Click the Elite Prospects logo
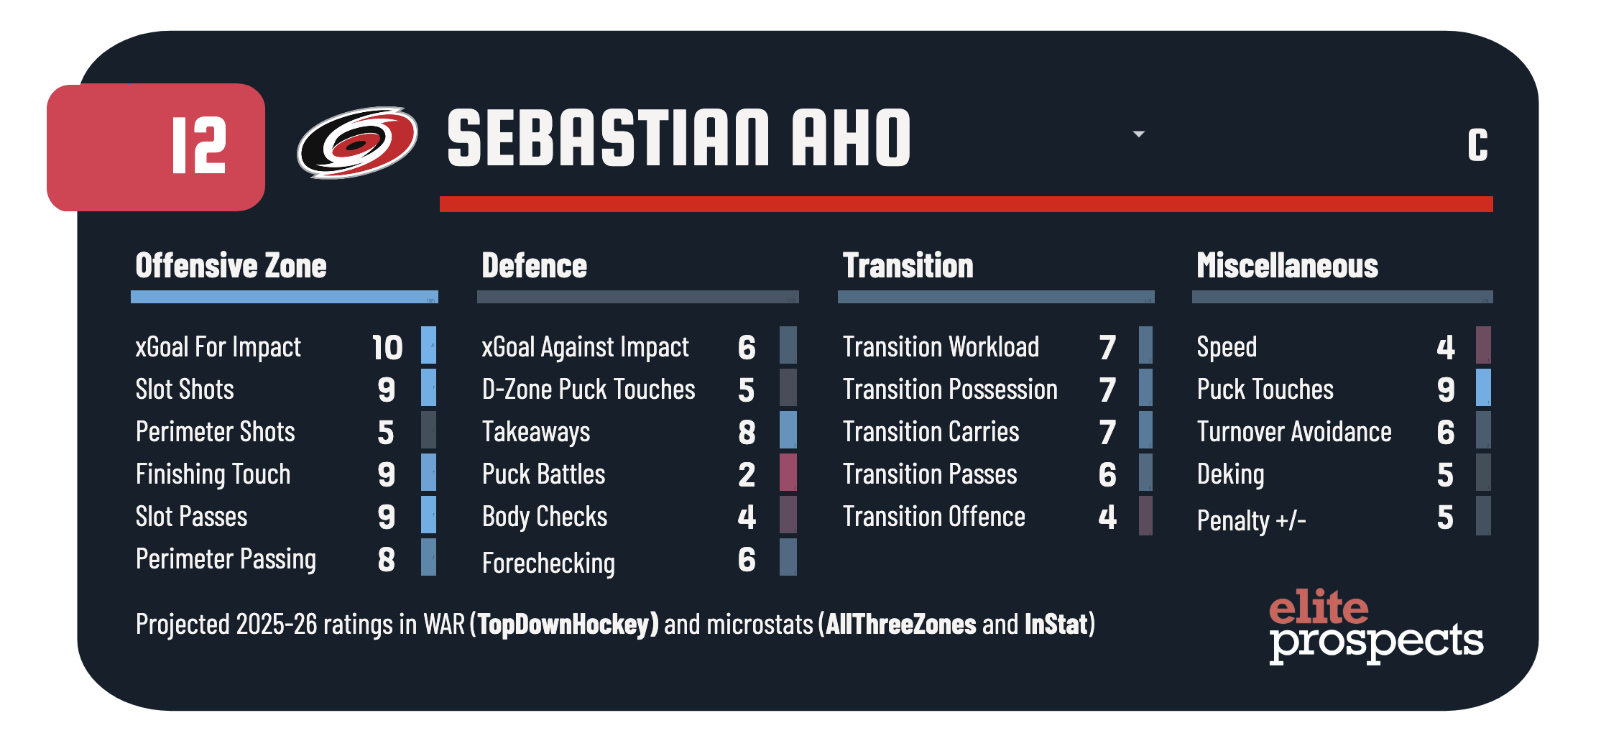 click(1375, 625)
